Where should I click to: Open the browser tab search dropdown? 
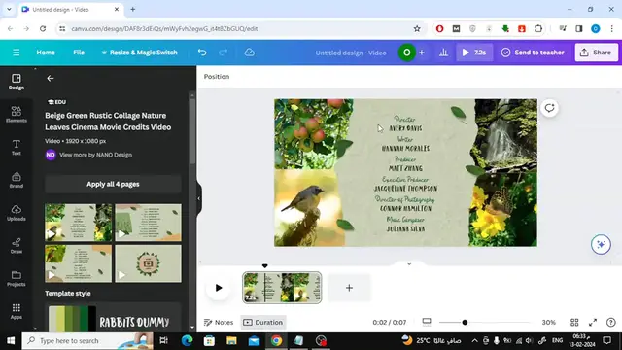9,9
